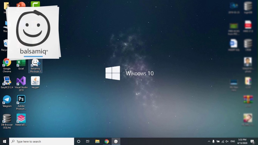Expand the hidden system tray icons
The height and width of the screenshot is (145, 258).
[x=209, y=141]
